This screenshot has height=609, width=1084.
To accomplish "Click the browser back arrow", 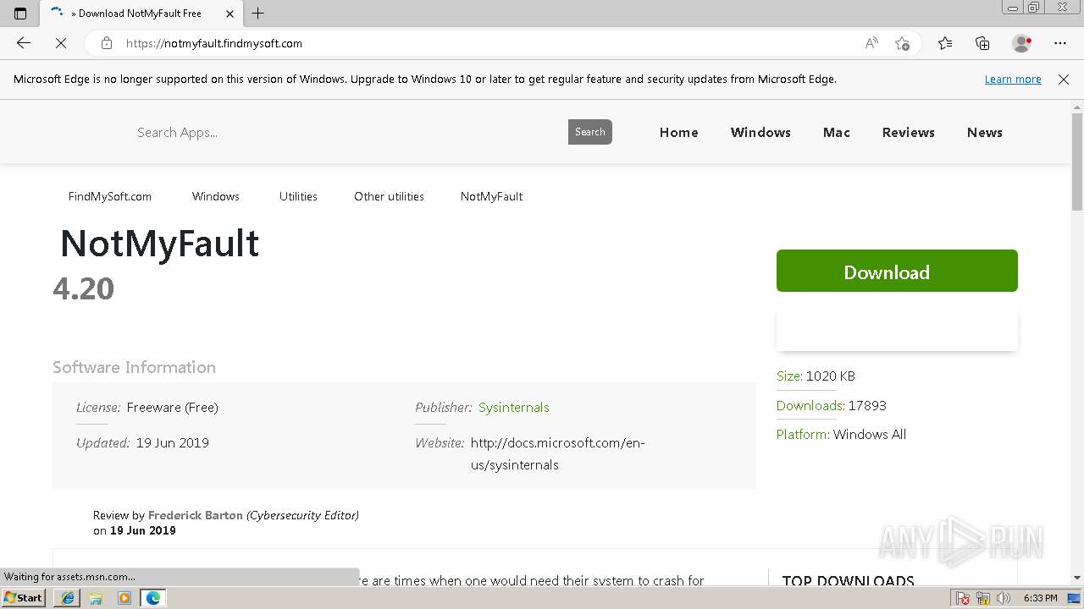I will tap(24, 43).
